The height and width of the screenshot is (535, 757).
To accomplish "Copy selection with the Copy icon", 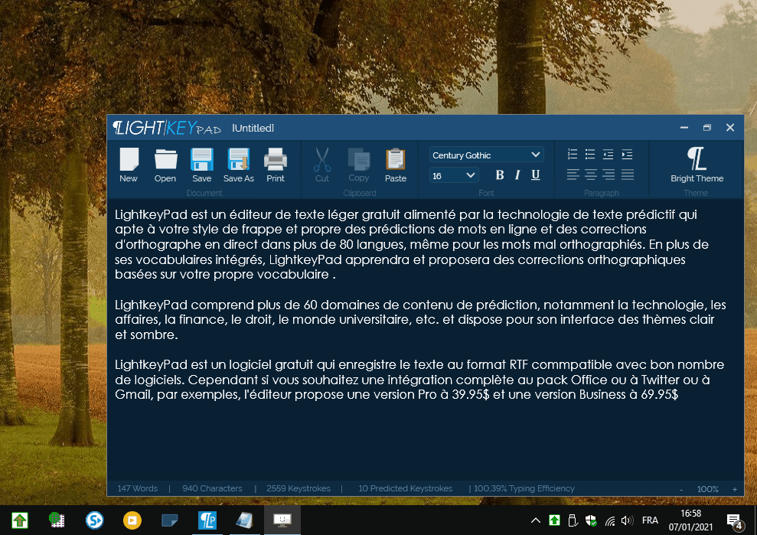I will click(359, 165).
